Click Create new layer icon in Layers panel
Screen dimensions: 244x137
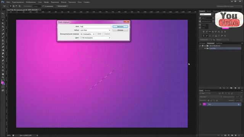(236, 135)
